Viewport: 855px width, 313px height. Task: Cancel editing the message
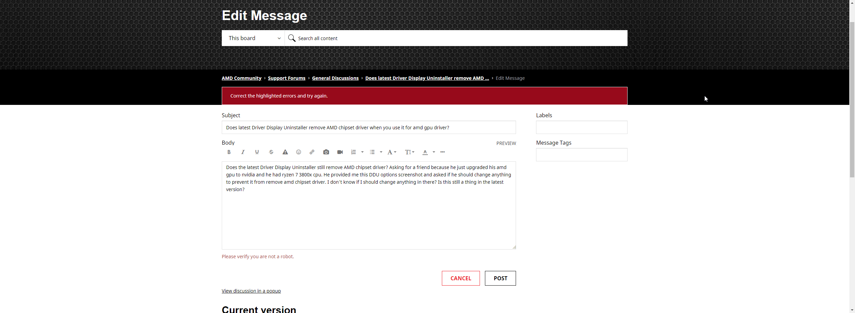(x=461, y=278)
